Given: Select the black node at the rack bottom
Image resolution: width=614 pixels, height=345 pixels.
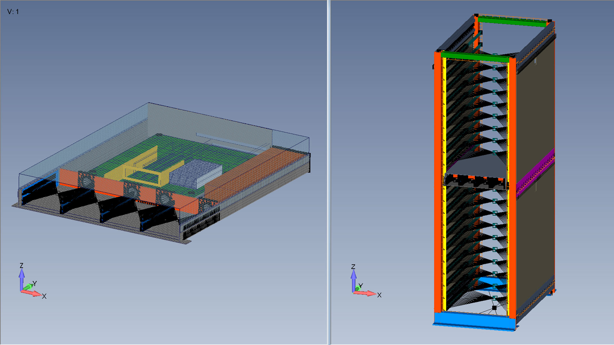Looking at the screenshot, I should 494,308.
